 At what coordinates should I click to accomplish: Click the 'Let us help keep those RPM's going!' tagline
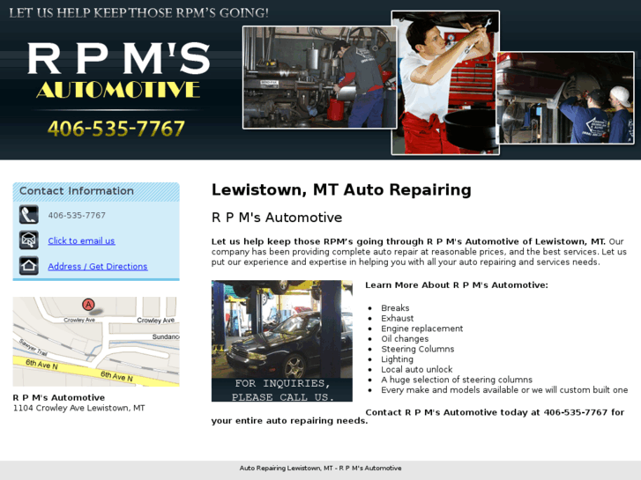(139, 12)
